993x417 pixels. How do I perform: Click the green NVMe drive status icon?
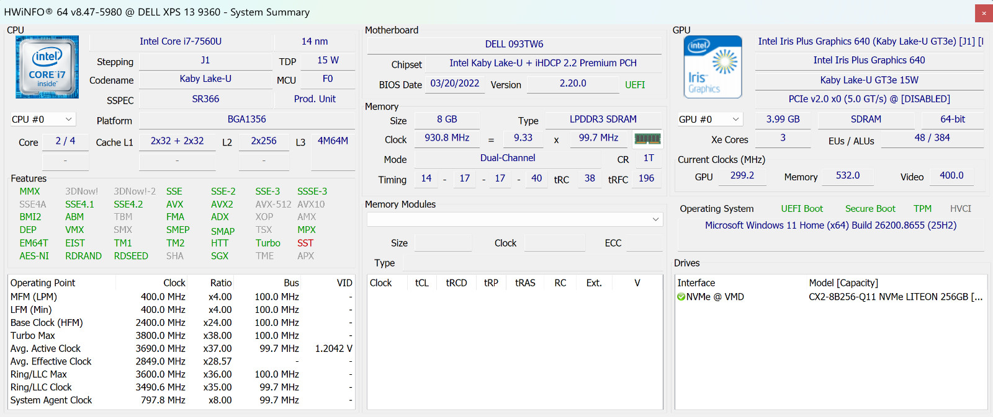click(681, 297)
